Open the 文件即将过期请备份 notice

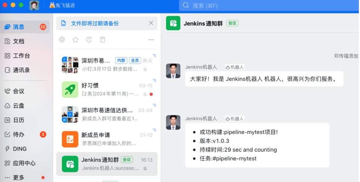(x=95, y=23)
